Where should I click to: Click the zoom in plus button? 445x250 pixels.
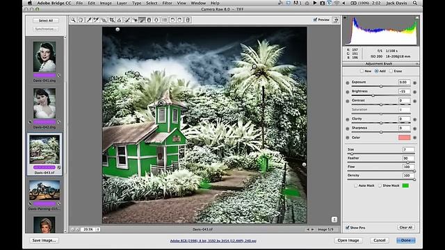coord(77,229)
